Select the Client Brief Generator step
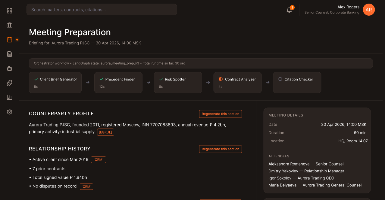This screenshot has width=385, height=200. pos(55,83)
